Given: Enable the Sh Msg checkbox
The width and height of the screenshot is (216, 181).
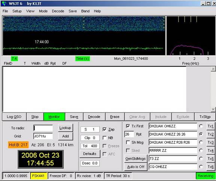Looking at the screenshot, I should pos(128,142).
